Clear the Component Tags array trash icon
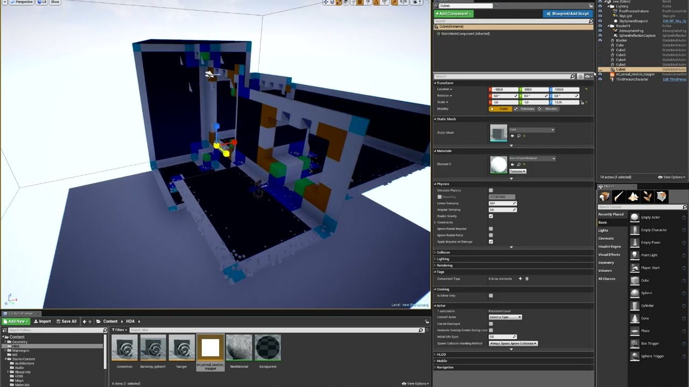Viewport: 689px width, 387px height. pyautogui.click(x=527, y=278)
